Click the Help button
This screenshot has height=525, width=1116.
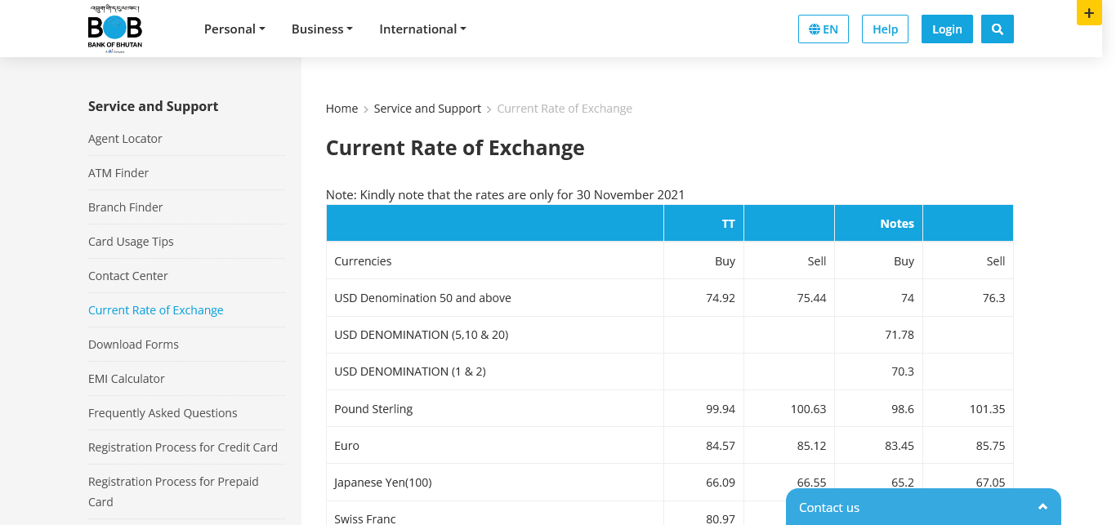click(885, 29)
